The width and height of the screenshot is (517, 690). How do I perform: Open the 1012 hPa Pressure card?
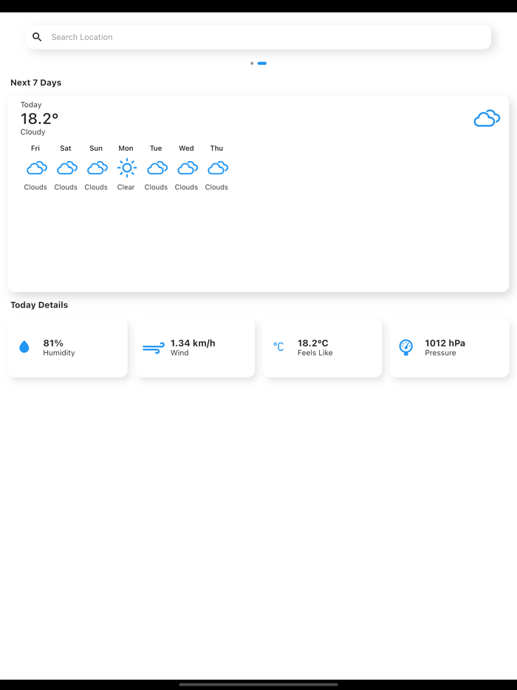[x=449, y=347]
